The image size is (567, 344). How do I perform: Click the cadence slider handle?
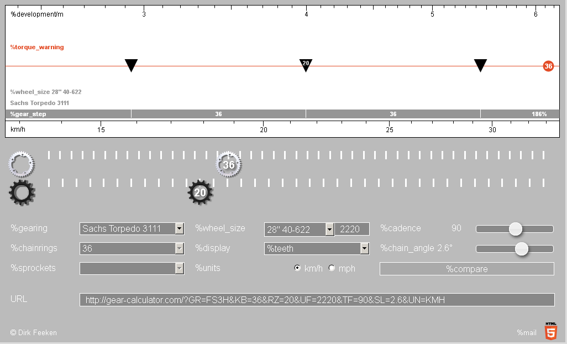pyautogui.click(x=515, y=229)
